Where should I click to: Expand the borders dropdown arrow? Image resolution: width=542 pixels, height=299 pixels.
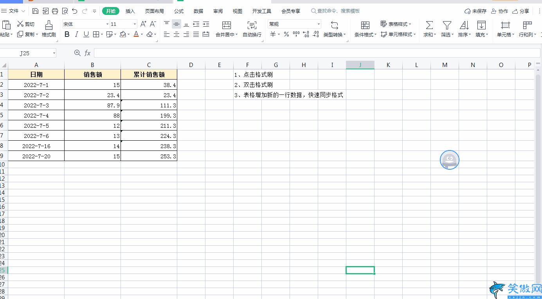coord(102,34)
